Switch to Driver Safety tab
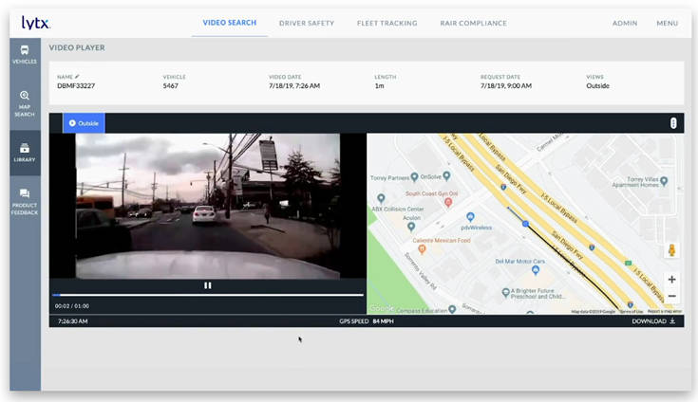This screenshot has height=402, width=698. (x=306, y=23)
